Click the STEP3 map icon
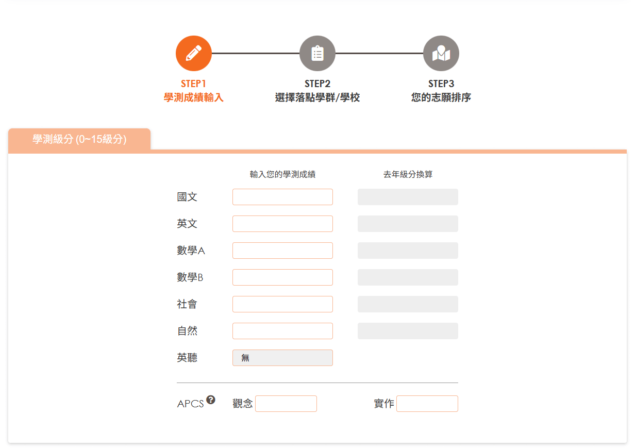 pyautogui.click(x=441, y=53)
